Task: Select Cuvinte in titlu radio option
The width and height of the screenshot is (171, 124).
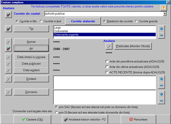Action: coord(26,21)
